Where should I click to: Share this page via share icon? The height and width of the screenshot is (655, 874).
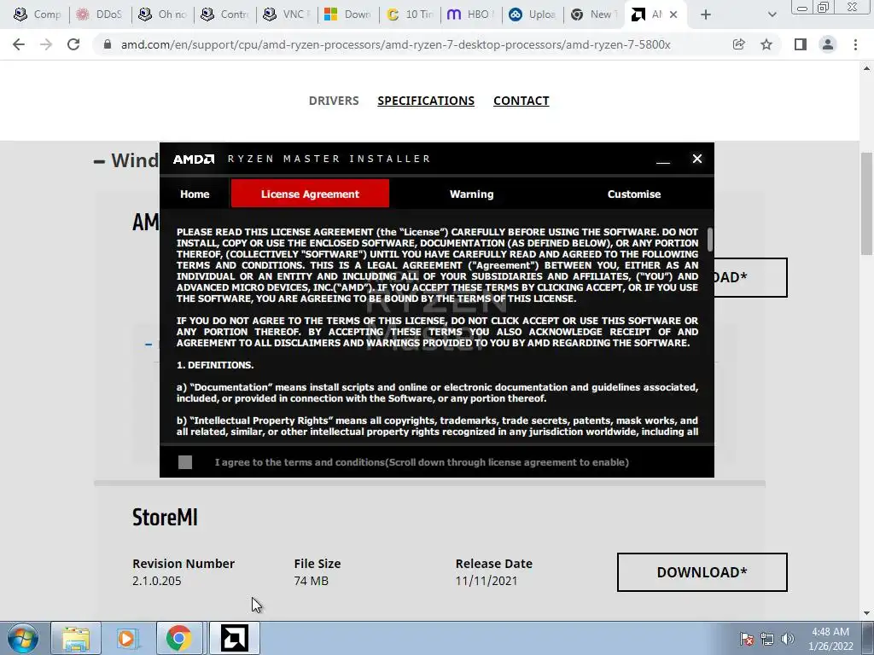tap(738, 44)
